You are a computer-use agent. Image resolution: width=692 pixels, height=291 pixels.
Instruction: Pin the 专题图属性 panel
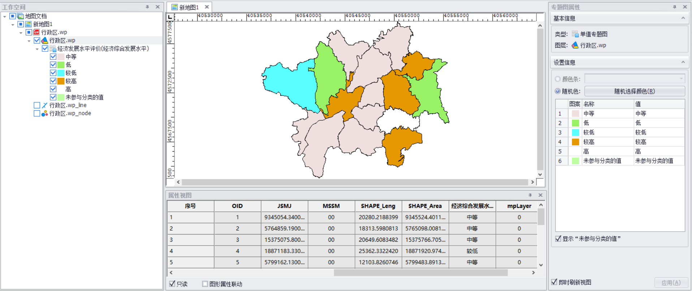(674, 7)
